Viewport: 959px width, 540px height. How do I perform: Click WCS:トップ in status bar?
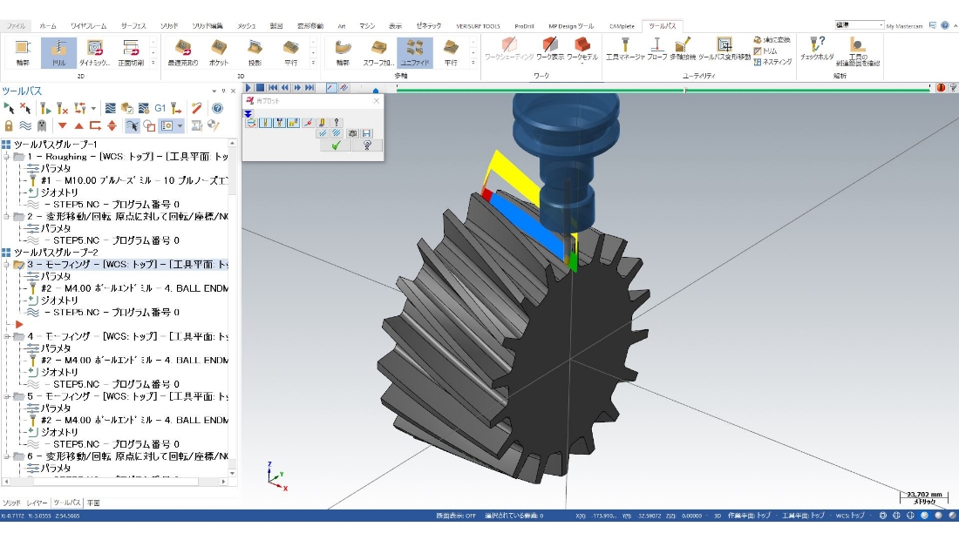pyautogui.click(x=849, y=516)
